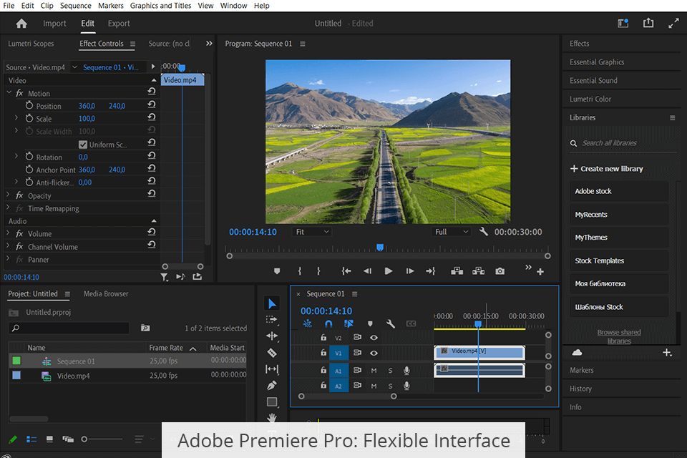Click Create new library
This screenshot has width=687, height=458.
607,169
